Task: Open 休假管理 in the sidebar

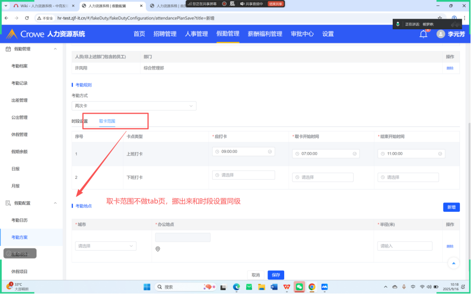Action: pyautogui.click(x=19, y=135)
